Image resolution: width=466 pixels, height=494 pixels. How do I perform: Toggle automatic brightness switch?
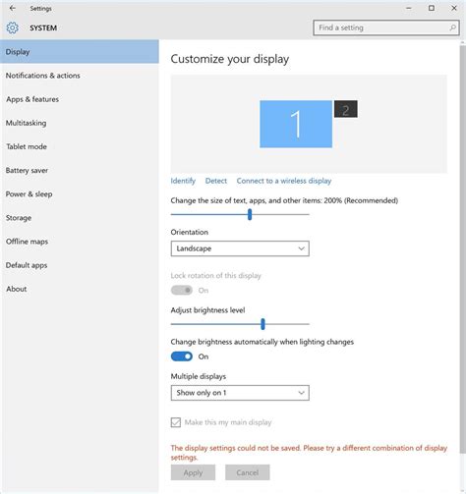click(x=182, y=357)
